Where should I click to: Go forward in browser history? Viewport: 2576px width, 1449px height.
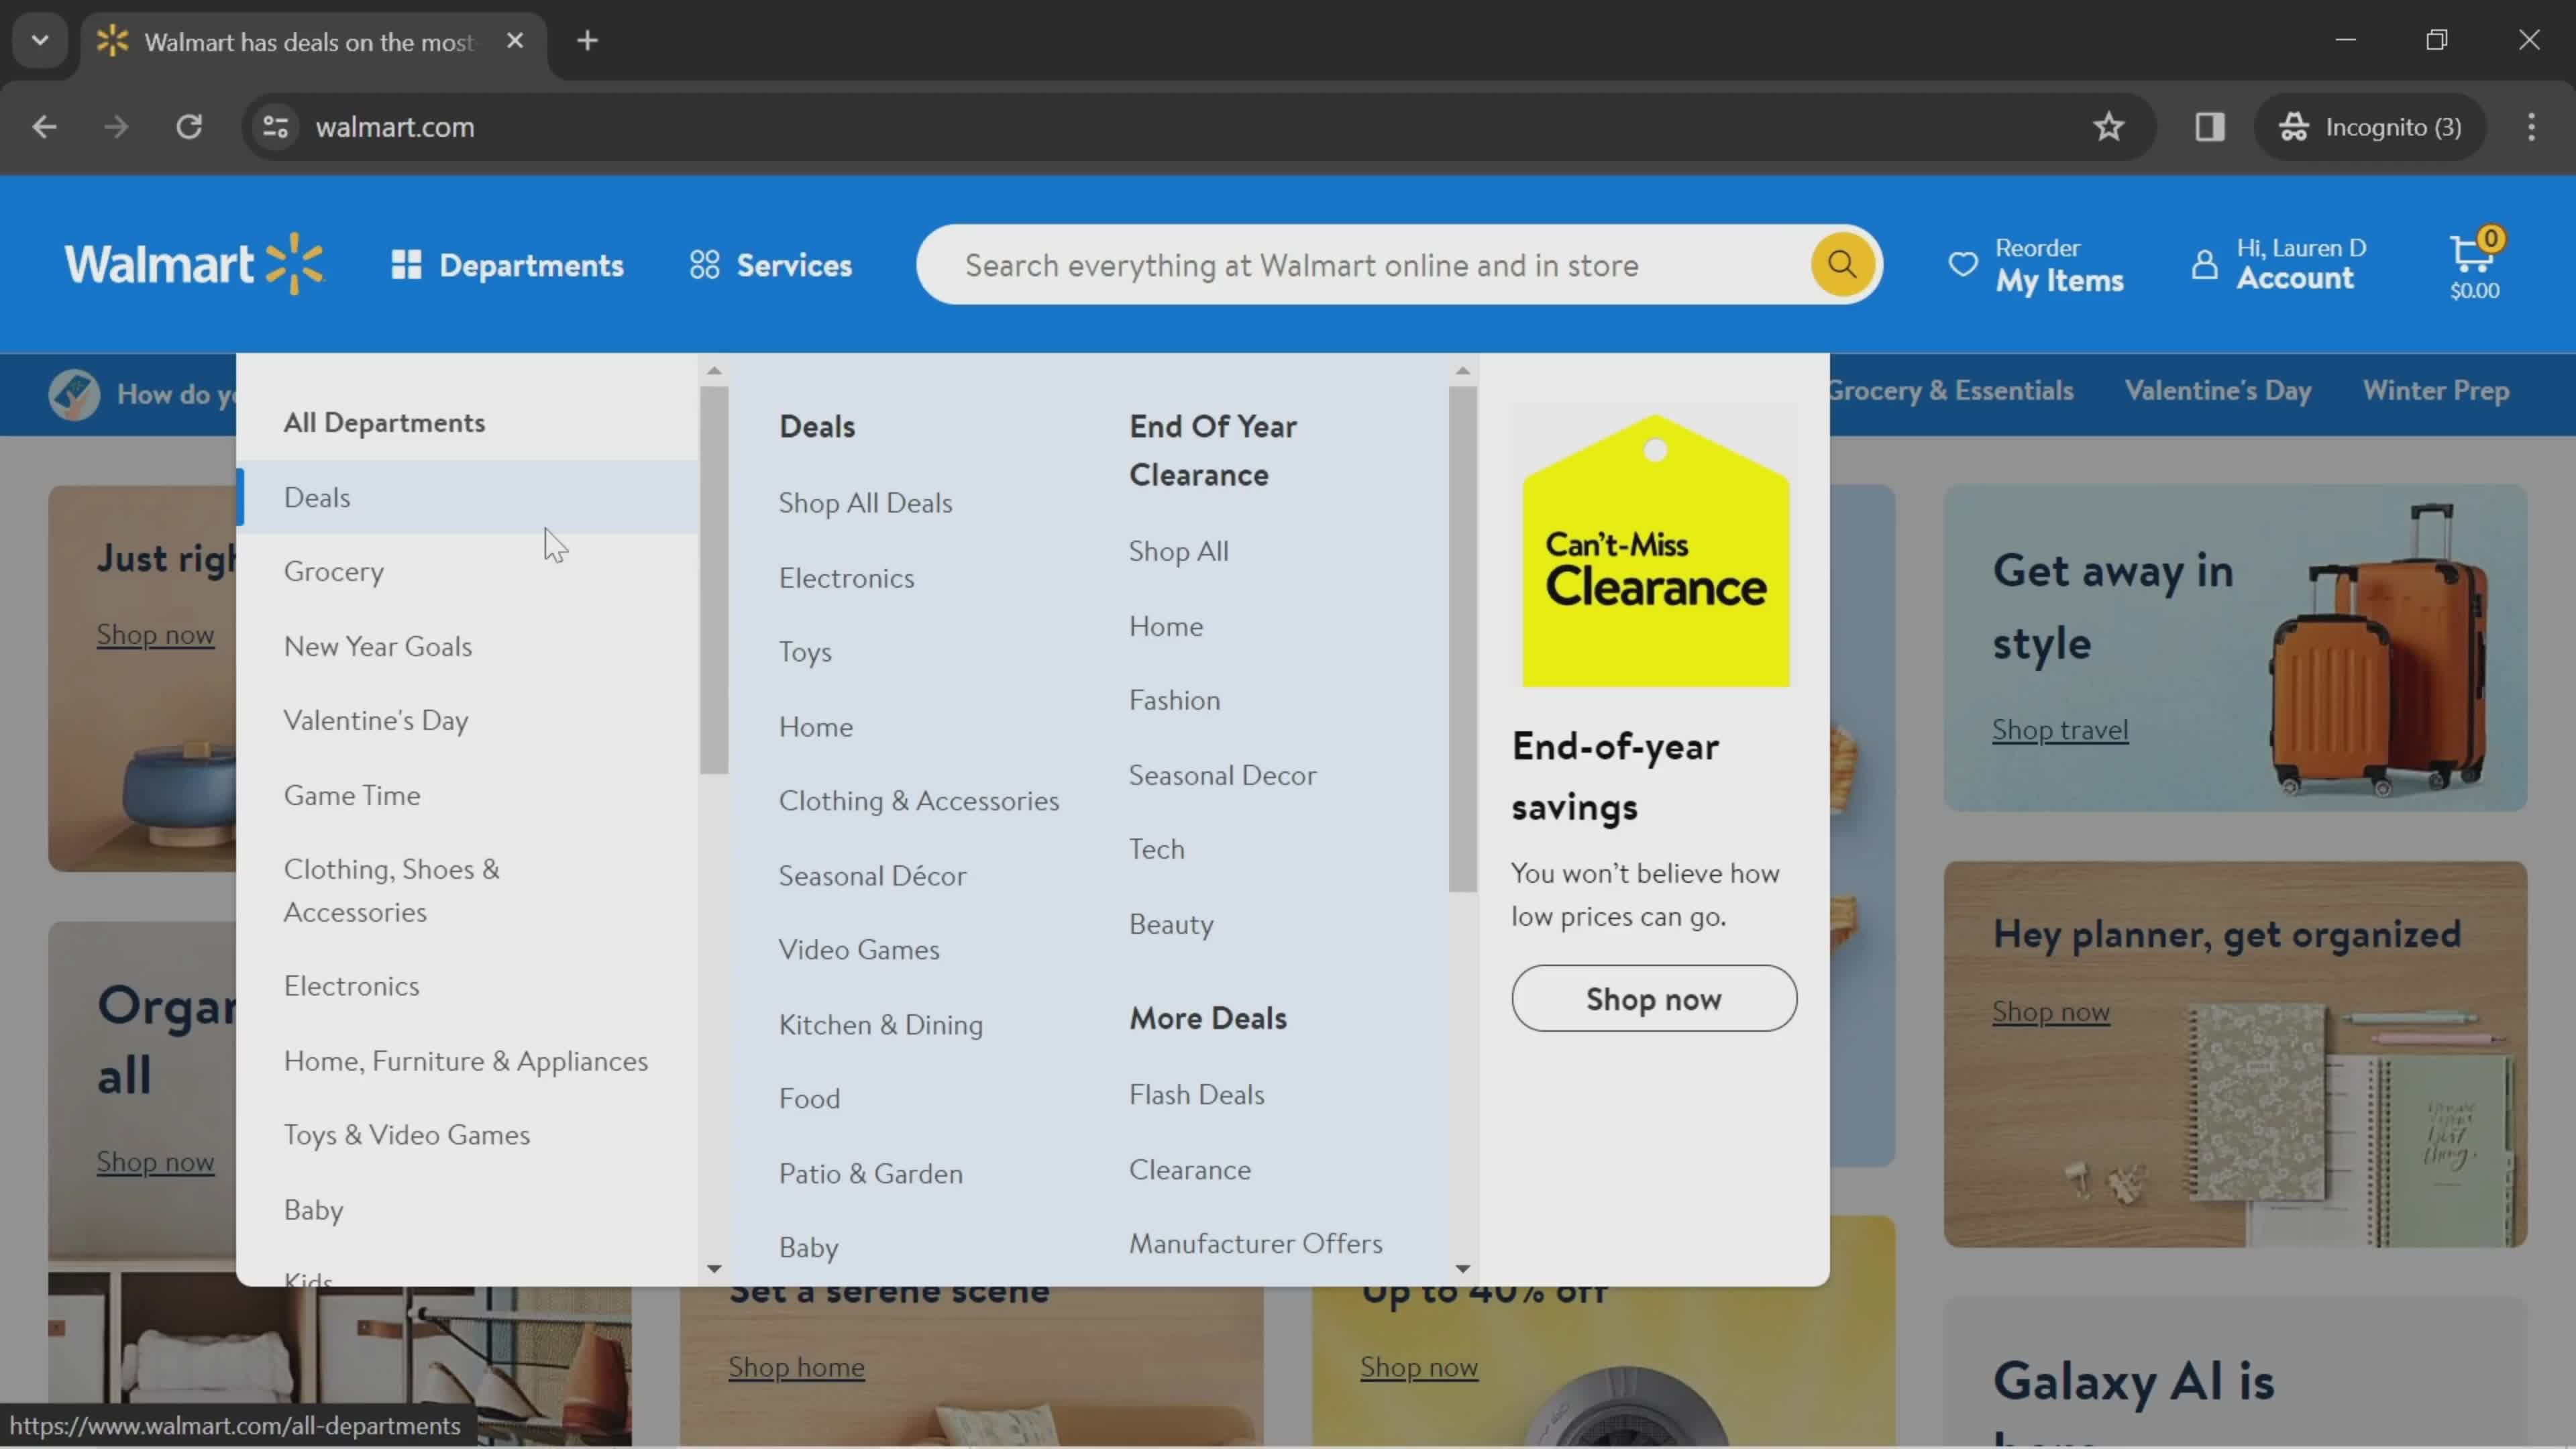click(116, 127)
